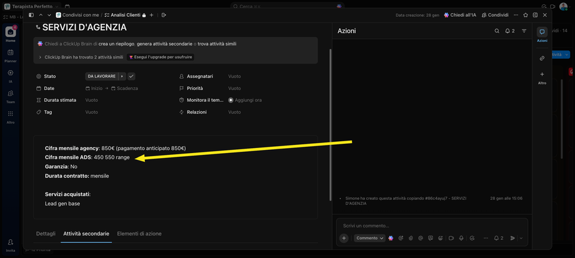Viewport: 575px width, 258px height.
Task: Click Azioni panel notification bell
Action: [x=510, y=31]
